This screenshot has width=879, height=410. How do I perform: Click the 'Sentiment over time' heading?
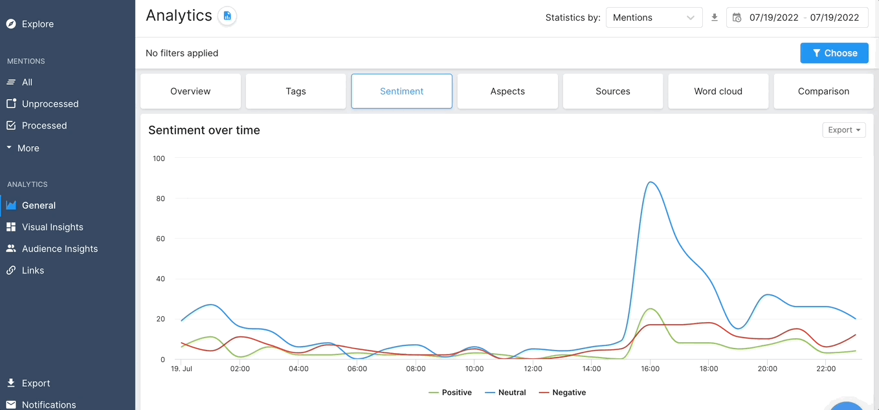coord(204,130)
